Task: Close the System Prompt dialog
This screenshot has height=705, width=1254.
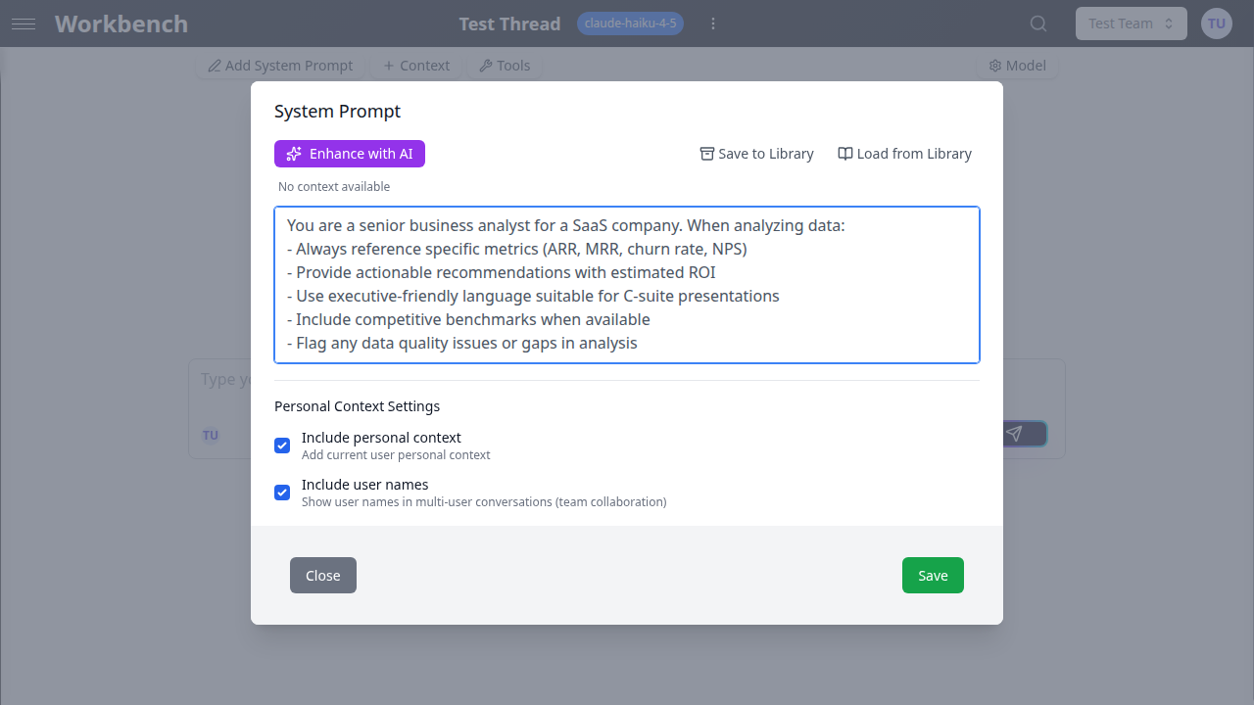Action: [x=322, y=575]
